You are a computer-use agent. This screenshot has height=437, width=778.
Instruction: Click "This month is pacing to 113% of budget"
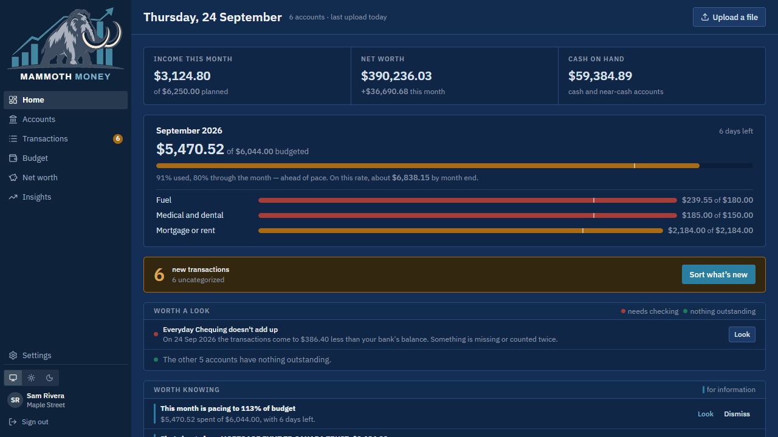pos(228,408)
